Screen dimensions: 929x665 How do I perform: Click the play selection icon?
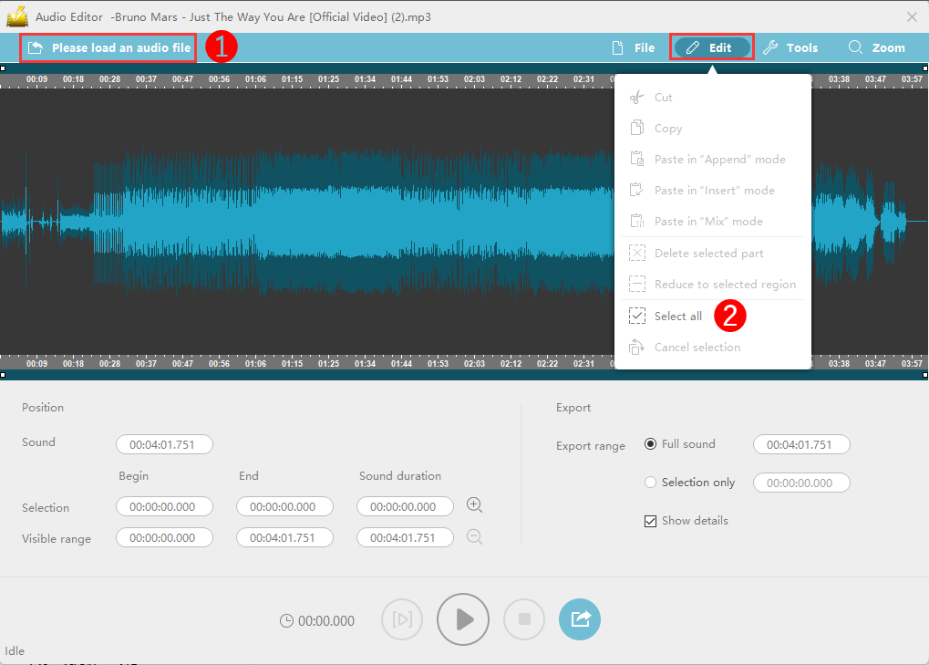click(402, 619)
